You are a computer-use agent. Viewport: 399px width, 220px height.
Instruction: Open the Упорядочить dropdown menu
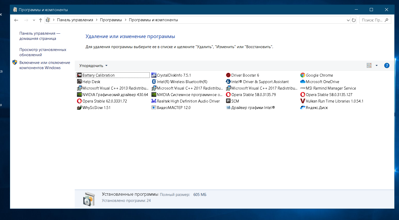(93, 65)
